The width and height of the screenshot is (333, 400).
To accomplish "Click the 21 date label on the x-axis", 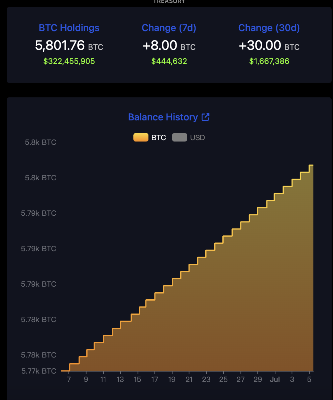I will (189, 380).
